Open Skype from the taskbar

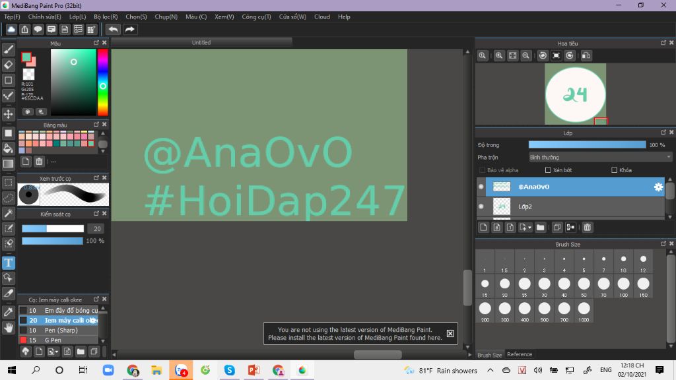tap(229, 370)
